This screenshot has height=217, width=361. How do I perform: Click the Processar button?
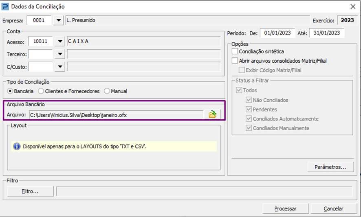click(286, 208)
